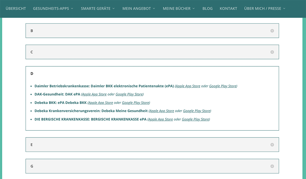Select text 'Debeka Krankenversicherungsverein: Debeka Meine Gesundheit'
The width and height of the screenshot is (306, 179).
point(91,111)
